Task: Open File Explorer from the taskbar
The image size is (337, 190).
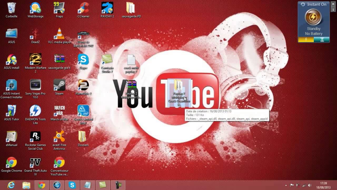Action: pyautogui.click(x=26, y=185)
